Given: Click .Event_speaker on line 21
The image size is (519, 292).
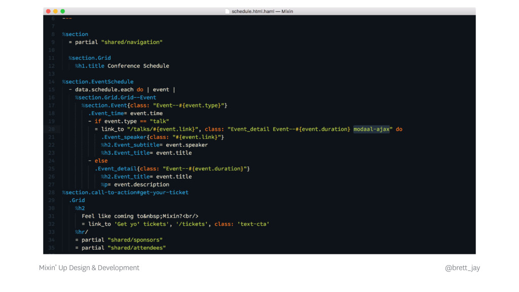Looking at the screenshot, I should [124, 137].
